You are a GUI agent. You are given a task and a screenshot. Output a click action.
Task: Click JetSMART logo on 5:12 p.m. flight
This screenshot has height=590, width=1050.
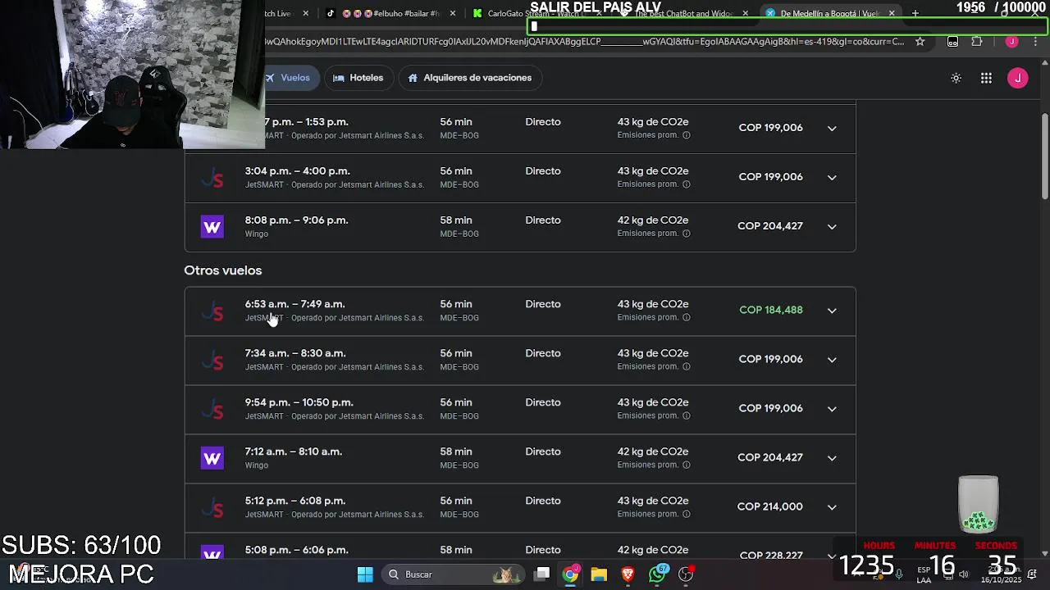[x=212, y=507]
